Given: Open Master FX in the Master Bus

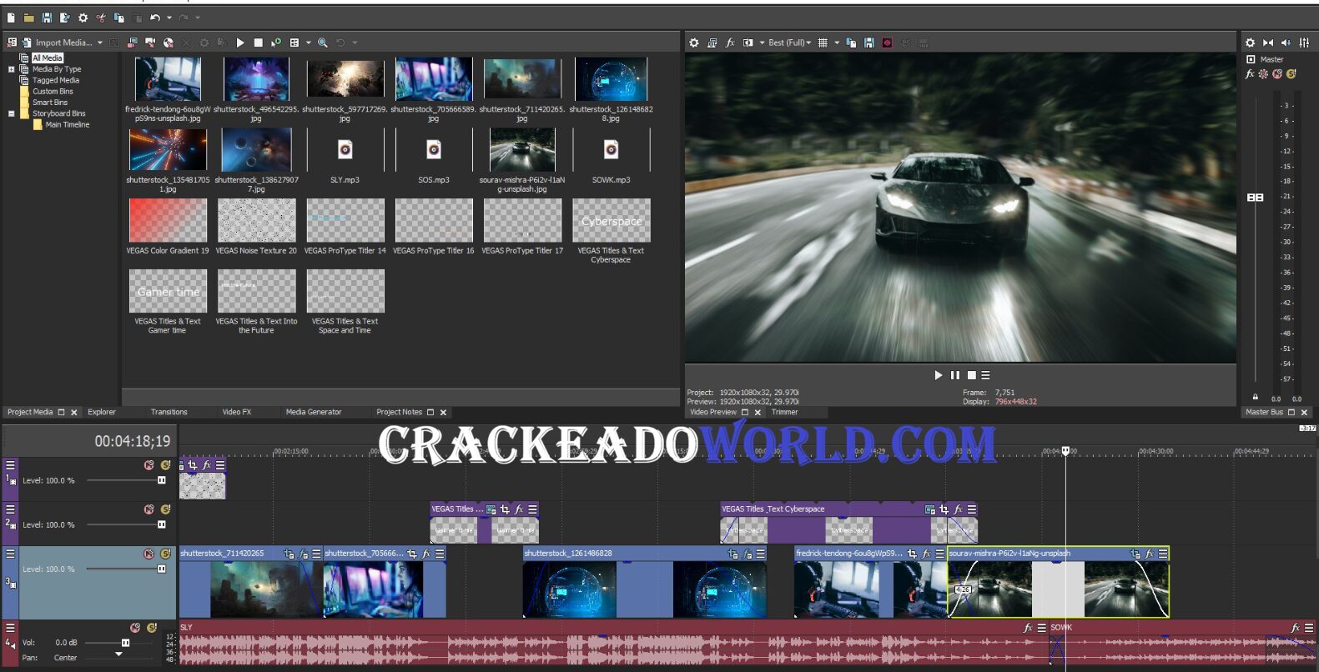Looking at the screenshot, I should pos(1250,74).
